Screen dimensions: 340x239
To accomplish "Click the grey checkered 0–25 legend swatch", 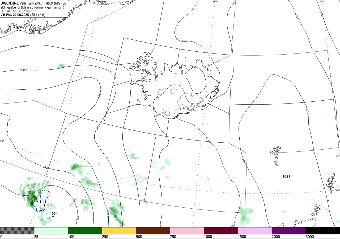I will tap(17, 230).
